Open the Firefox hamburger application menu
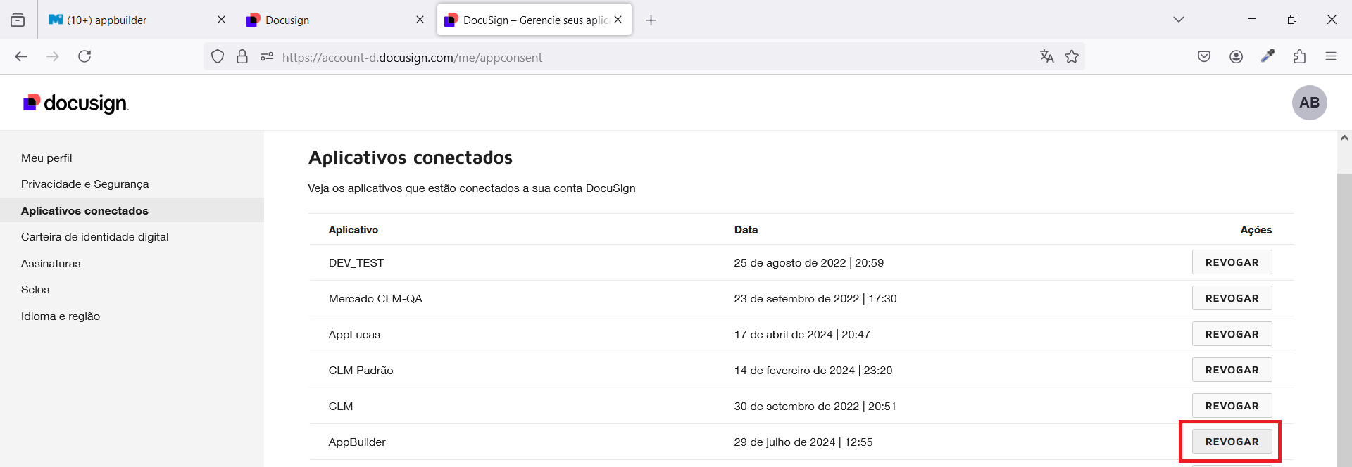 1330,57
